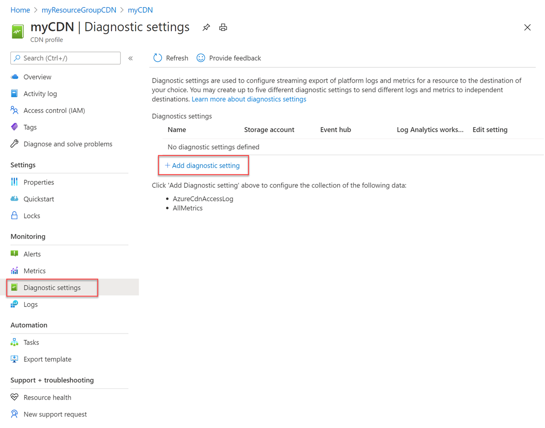Screen dimensions: 545x428
Task: Click myResourceGroupCDN breadcrumb link
Action: click(79, 10)
